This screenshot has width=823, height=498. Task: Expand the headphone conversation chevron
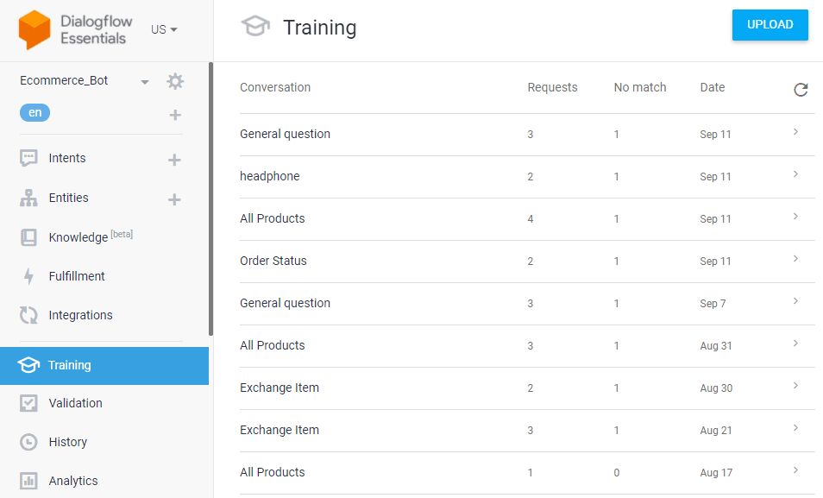click(x=795, y=173)
